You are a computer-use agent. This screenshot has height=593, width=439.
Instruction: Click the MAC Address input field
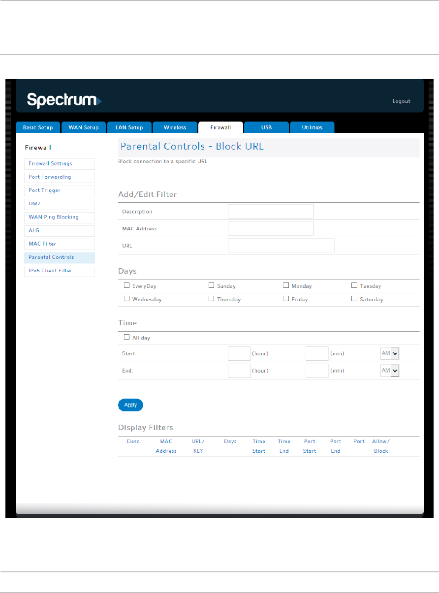click(x=271, y=228)
